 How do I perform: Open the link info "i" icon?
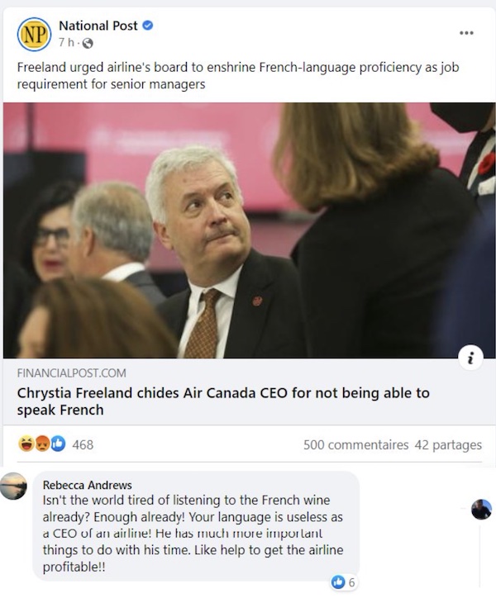click(470, 357)
